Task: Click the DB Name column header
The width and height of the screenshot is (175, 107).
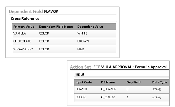Action: click(x=108, y=82)
